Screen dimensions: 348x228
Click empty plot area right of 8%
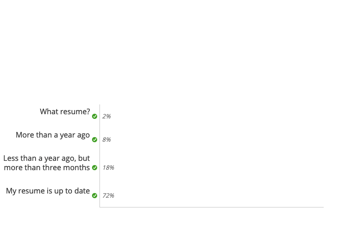click(218, 139)
